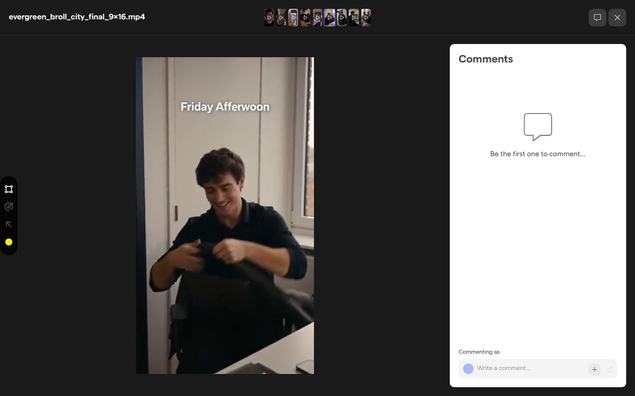Click the video preview to play it
The image size is (635, 396).
[x=225, y=216]
